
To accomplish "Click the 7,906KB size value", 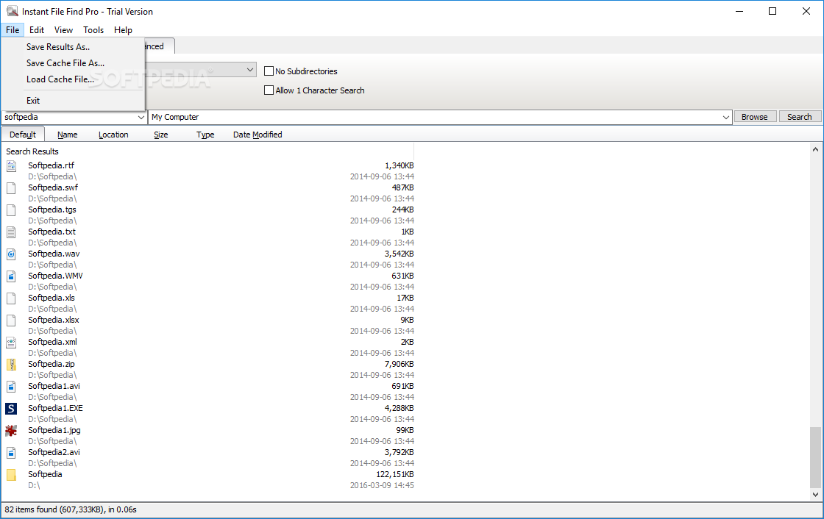I will [x=399, y=364].
